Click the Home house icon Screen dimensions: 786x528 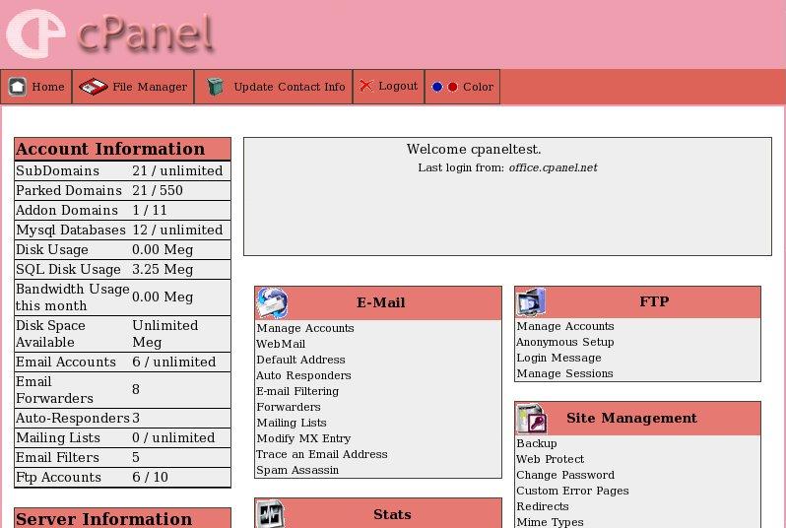pos(18,87)
